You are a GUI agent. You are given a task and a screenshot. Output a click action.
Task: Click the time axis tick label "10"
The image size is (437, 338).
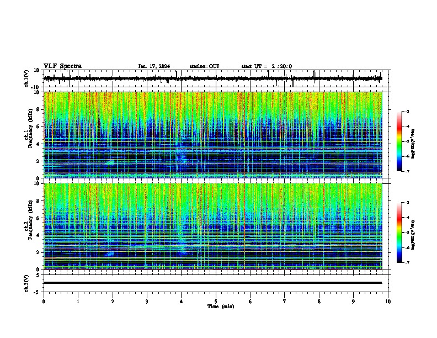[x=388, y=302]
